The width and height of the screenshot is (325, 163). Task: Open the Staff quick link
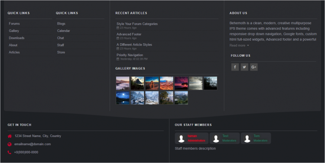(61, 45)
